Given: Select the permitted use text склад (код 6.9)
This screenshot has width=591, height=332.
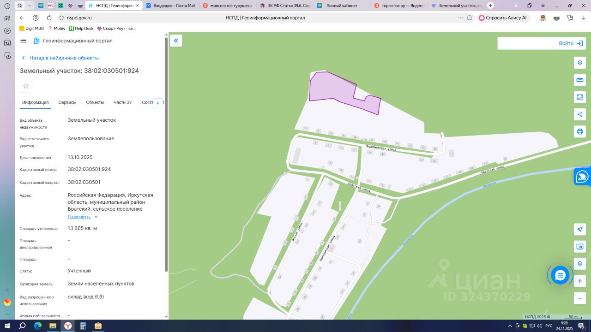Looking at the screenshot, I should pos(86,296).
